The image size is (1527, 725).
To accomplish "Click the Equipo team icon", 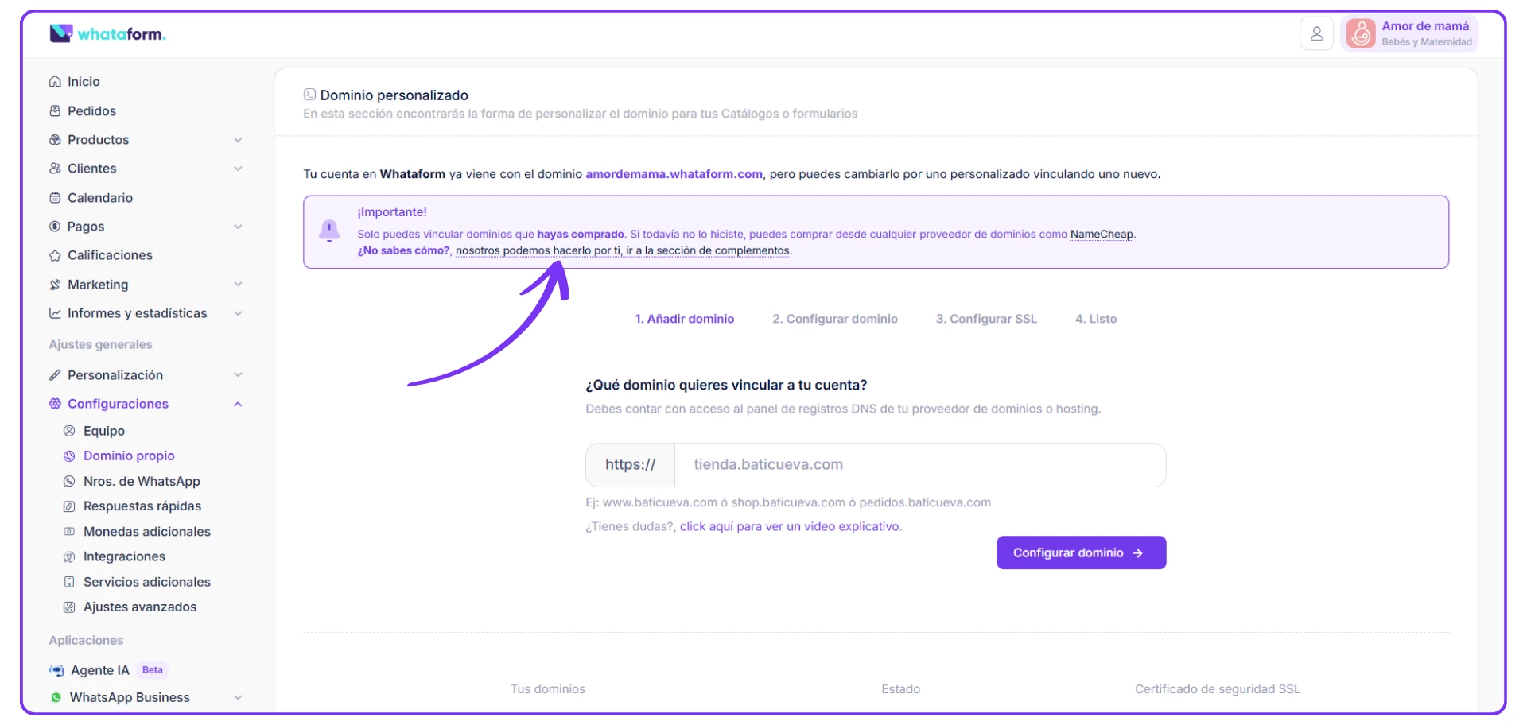I will (69, 431).
